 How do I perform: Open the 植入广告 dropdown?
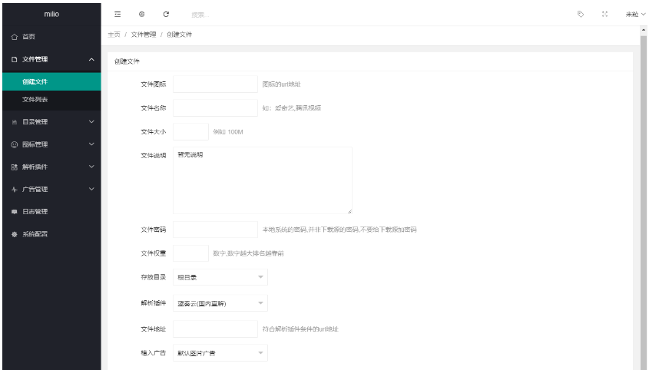pos(220,352)
